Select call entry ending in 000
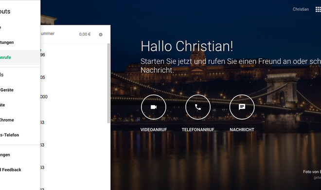The height and width of the screenshot is (190, 321). pyautogui.click(x=44, y=97)
